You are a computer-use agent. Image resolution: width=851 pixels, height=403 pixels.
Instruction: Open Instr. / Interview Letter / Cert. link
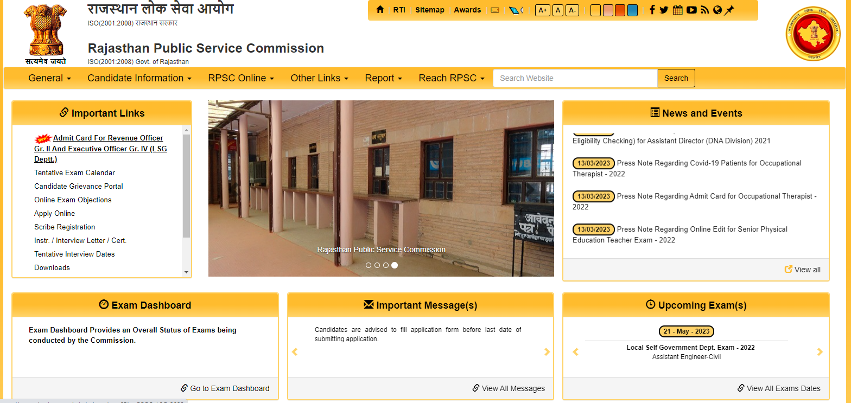80,240
